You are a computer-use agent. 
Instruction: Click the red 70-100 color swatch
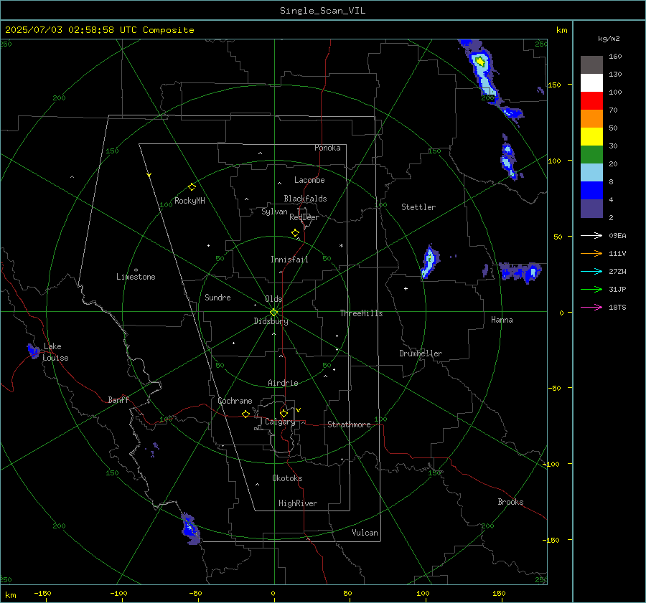click(591, 101)
